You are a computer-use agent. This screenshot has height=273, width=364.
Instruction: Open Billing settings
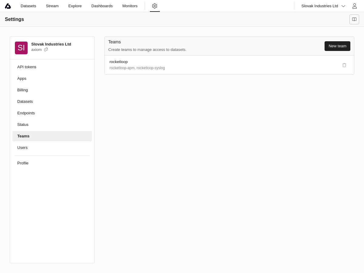(x=22, y=90)
